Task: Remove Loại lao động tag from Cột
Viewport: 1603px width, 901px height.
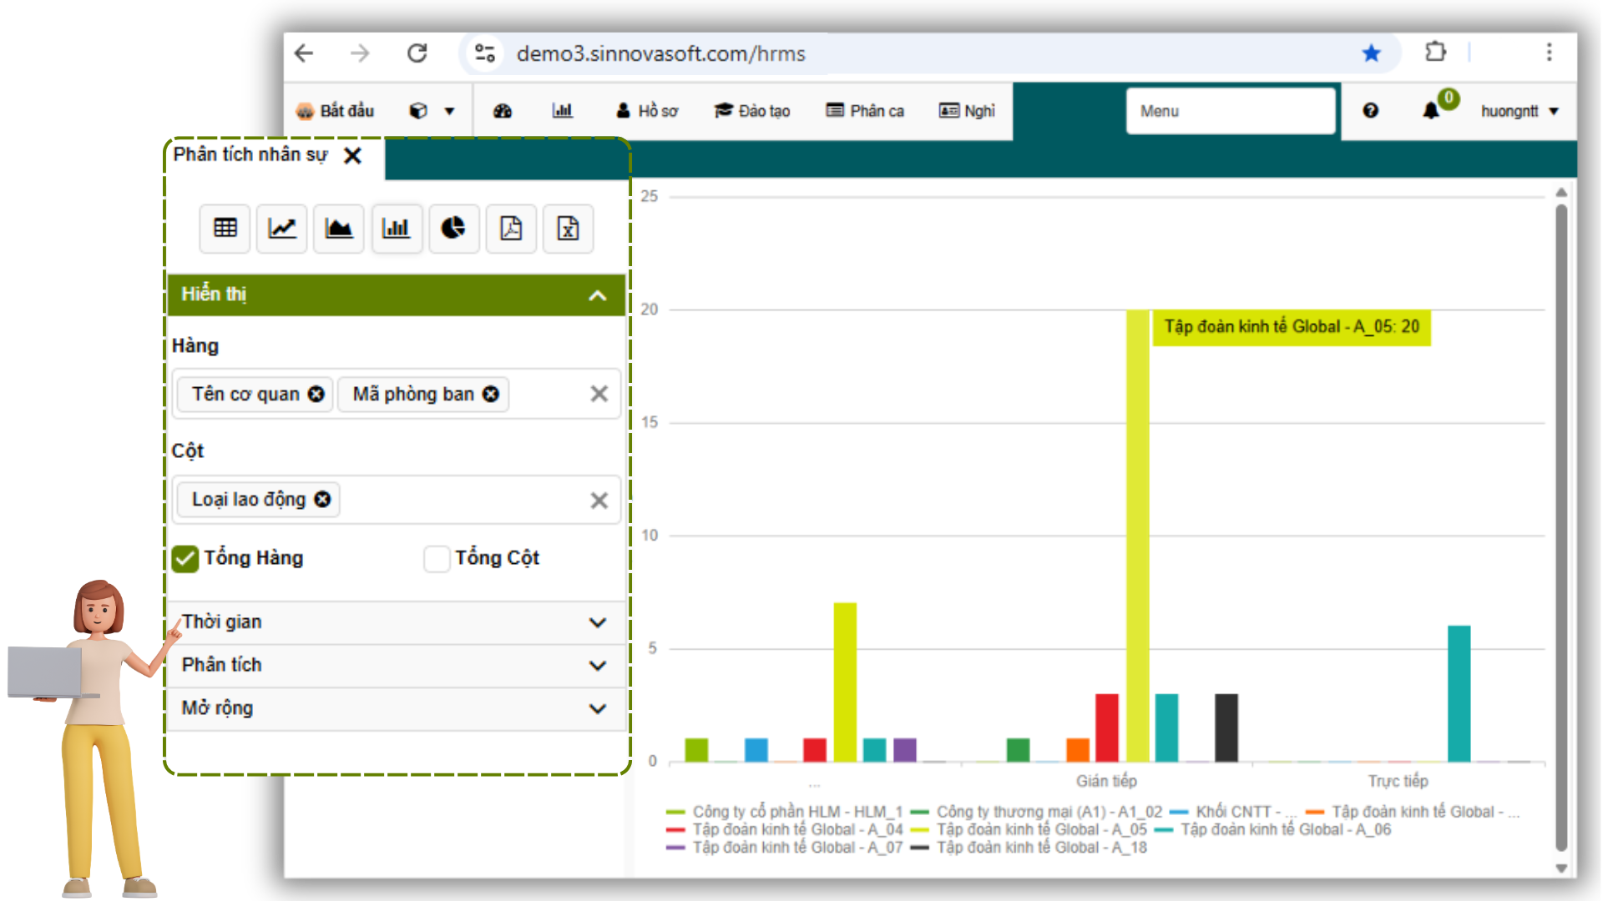Action: [x=322, y=499]
